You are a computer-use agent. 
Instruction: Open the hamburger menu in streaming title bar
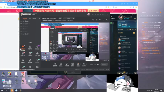[x=100, y=14]
